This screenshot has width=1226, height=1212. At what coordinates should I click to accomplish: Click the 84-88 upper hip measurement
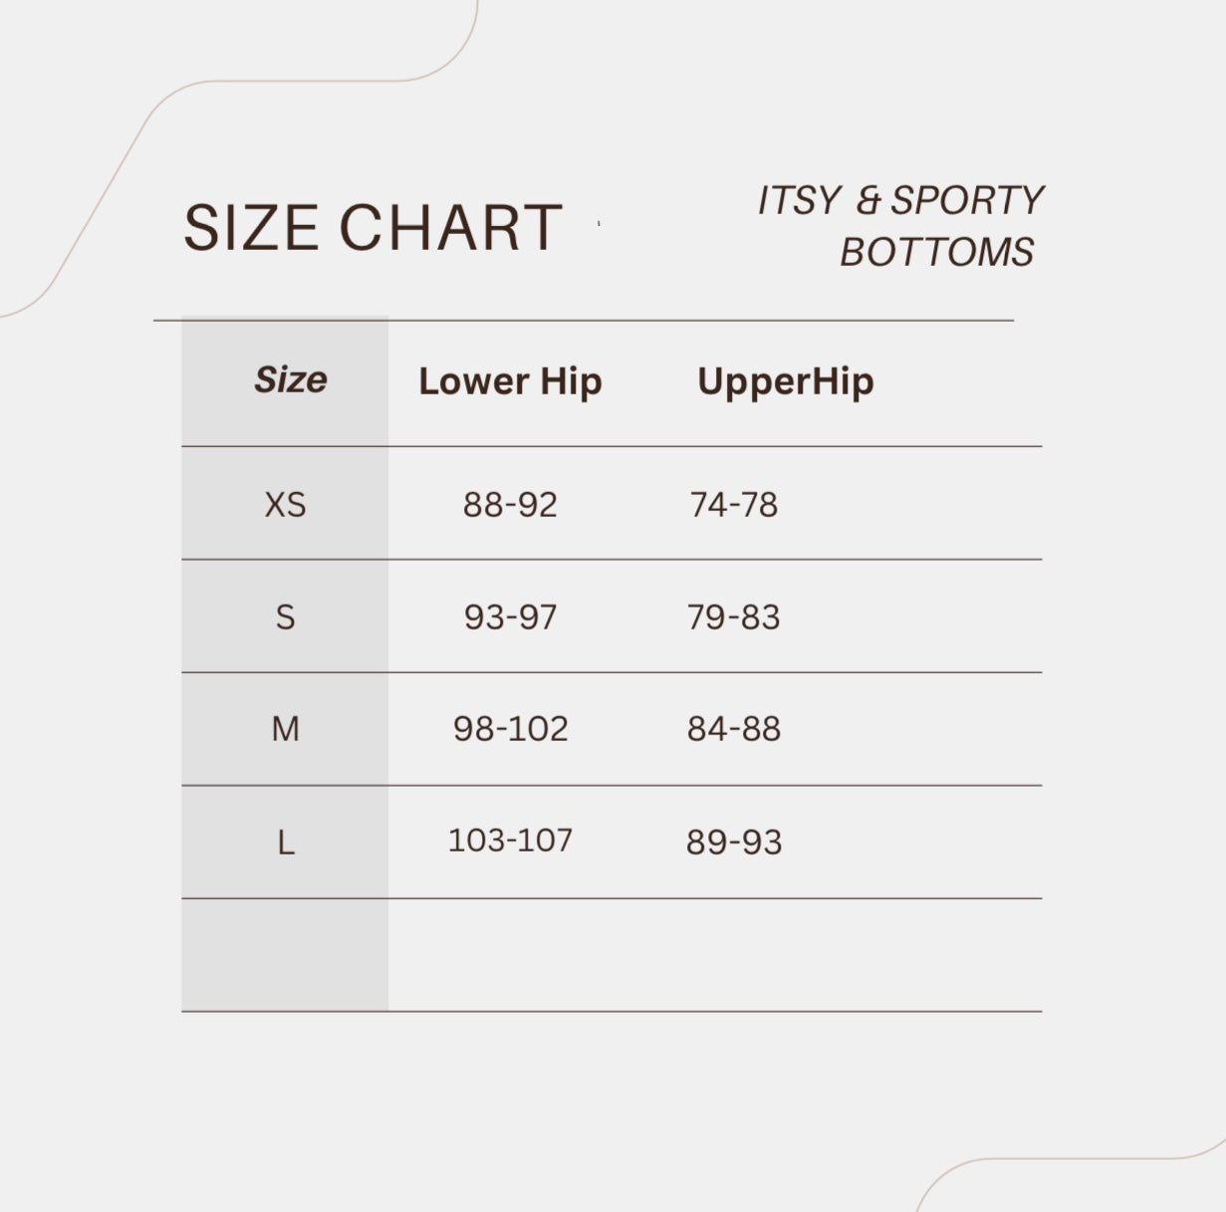coord(733,729)
